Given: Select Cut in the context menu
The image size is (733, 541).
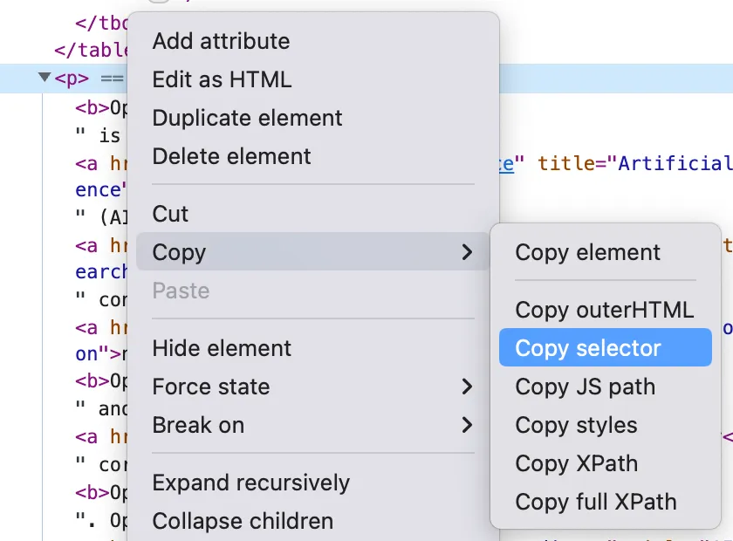Looking at the screenshot, I should pyautogui.click(x=170, y=214).
